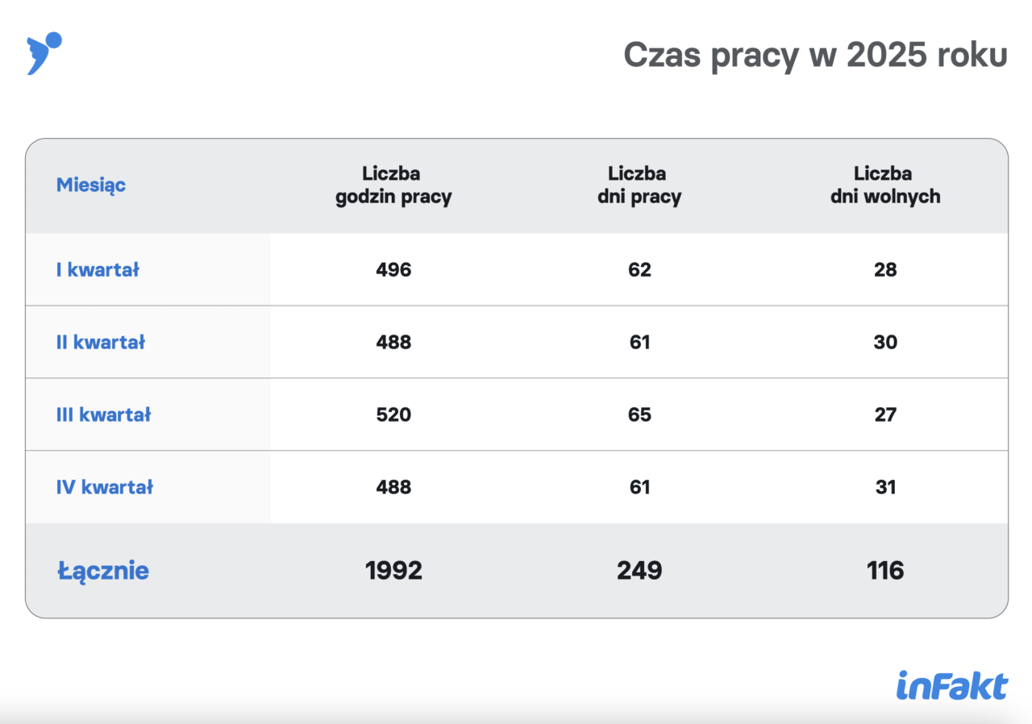Viewport: 1032px width, 724px height.
Task: Click the 'Łącznie' total row label
Action: coord(103,571)
